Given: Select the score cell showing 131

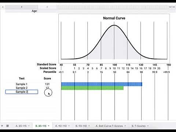Looking at the screenshot, I should pos(47,84).
